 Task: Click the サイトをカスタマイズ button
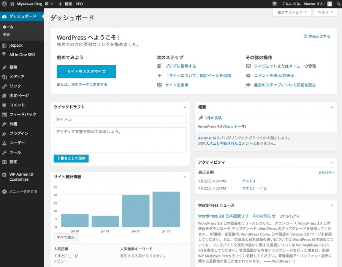click(x=86, y=72)
